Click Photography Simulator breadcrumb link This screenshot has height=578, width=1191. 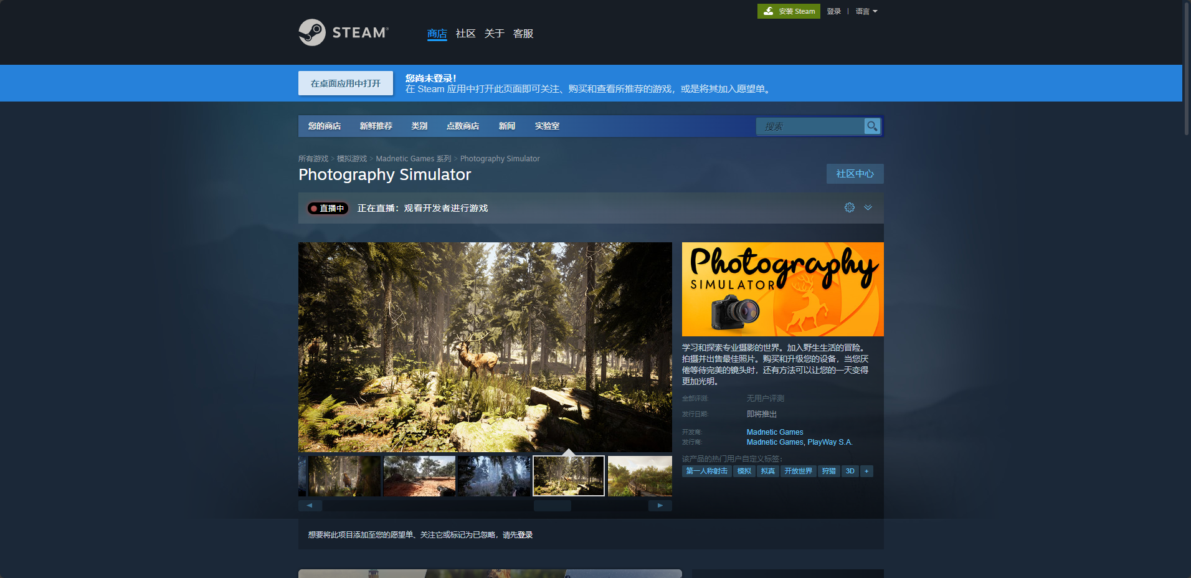[500, 159]
